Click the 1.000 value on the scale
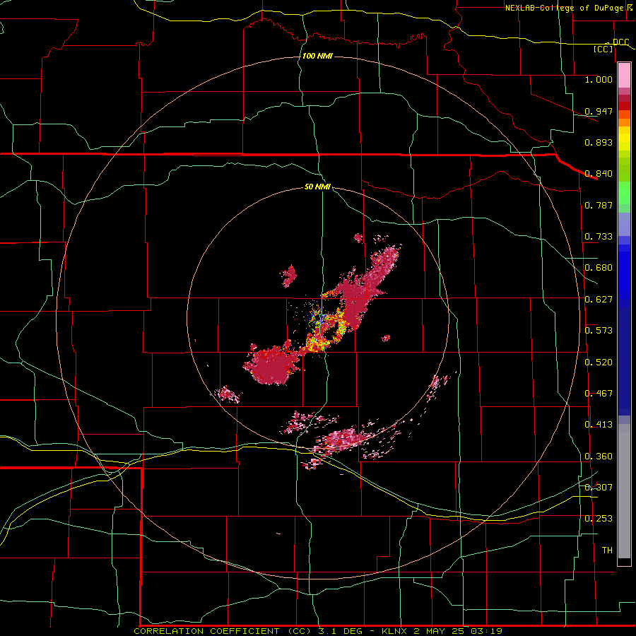Screen dimensions: 636x636 point(599,79)
